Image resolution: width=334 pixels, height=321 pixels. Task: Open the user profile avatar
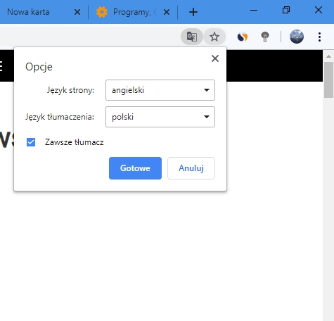(x=297, y=37)
